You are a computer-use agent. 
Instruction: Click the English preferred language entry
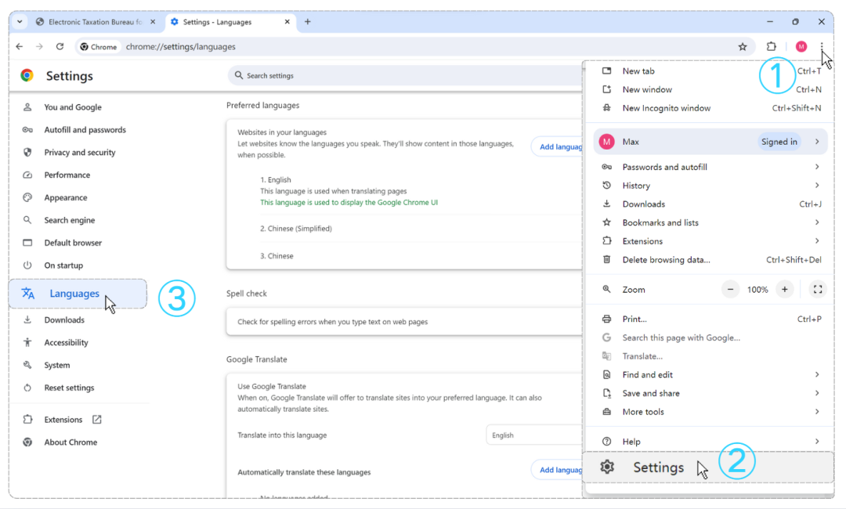coord(275,180)
